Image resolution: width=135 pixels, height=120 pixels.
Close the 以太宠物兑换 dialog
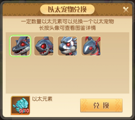click(x=126, y=10)
